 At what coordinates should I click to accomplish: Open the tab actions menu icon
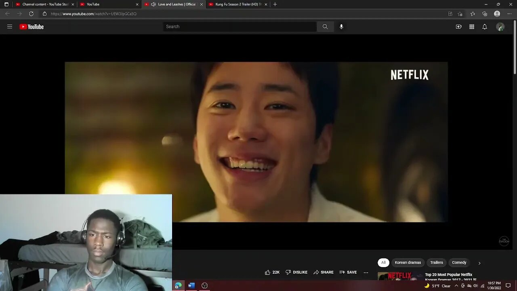(6, 4)
